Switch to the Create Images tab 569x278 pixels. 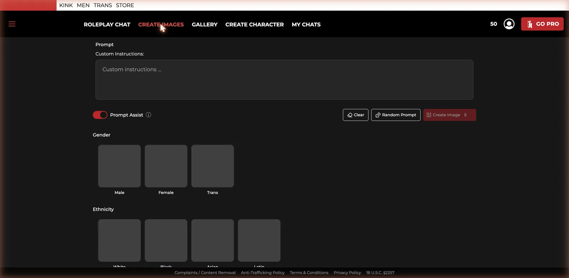(161, 24)
